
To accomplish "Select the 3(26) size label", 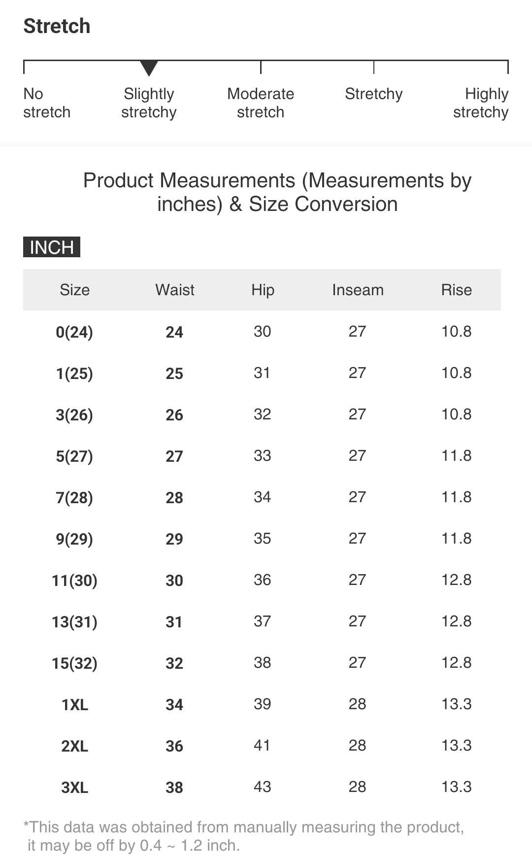I will (74, 415).
